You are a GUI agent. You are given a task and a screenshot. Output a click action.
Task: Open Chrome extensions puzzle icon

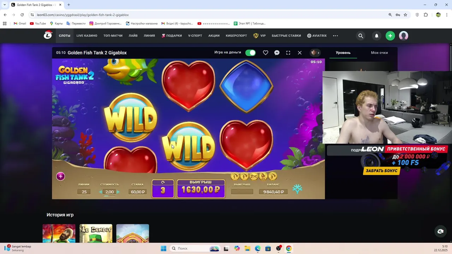tap(426, 15)
